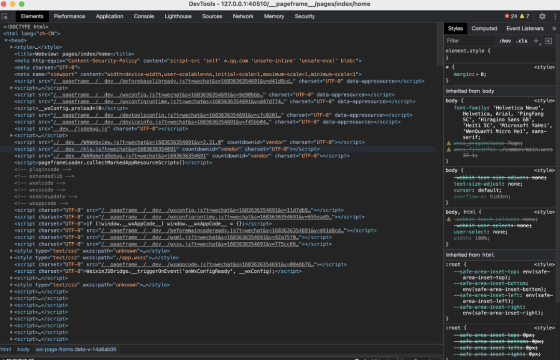Open the Security tab
560x360 pixels.
coord(305,16)
